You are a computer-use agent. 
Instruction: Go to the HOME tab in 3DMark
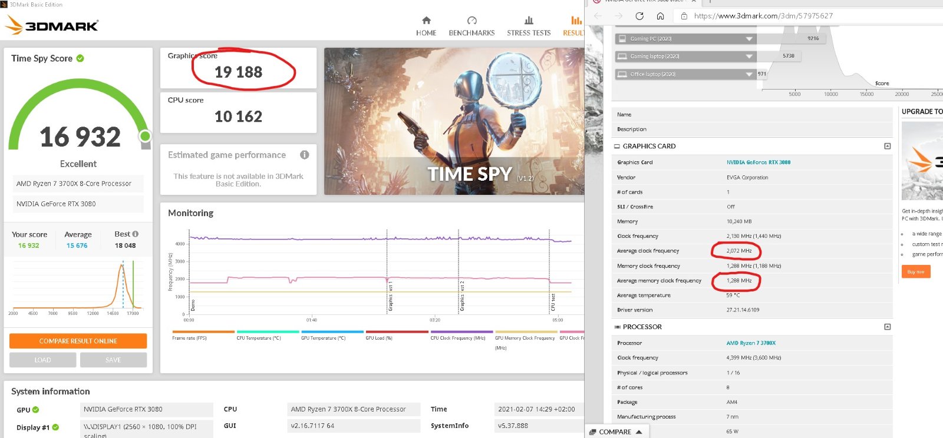point(426,26)
